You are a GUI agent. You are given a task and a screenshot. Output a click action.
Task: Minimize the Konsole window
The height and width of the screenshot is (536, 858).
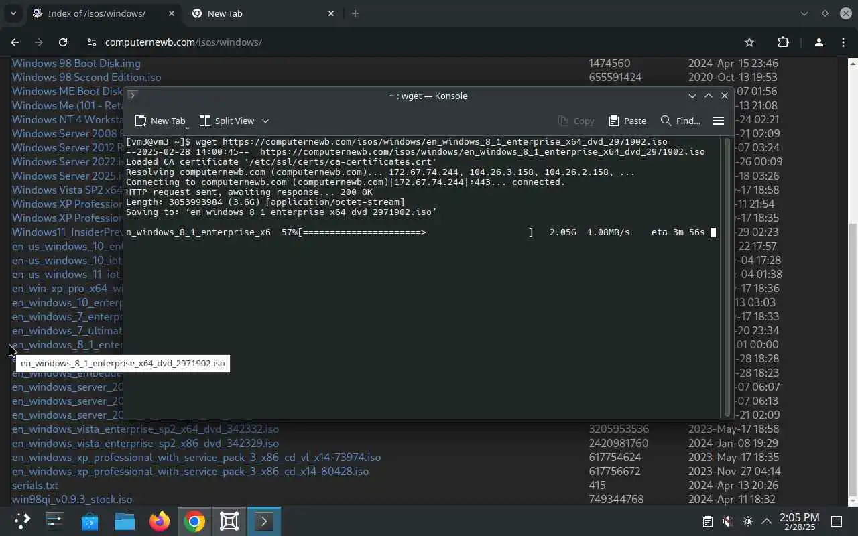click(692, 96)
